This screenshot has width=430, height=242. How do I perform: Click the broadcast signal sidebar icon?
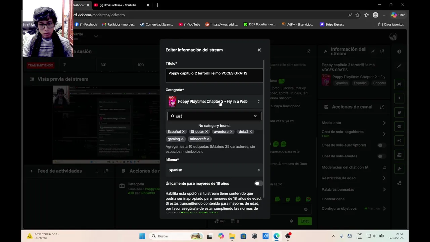pos(399,140)
